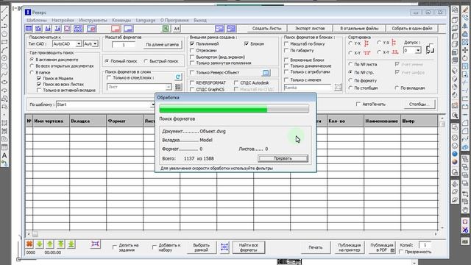
Task: Open the Шаблоны menu
Action: (37, 20)
